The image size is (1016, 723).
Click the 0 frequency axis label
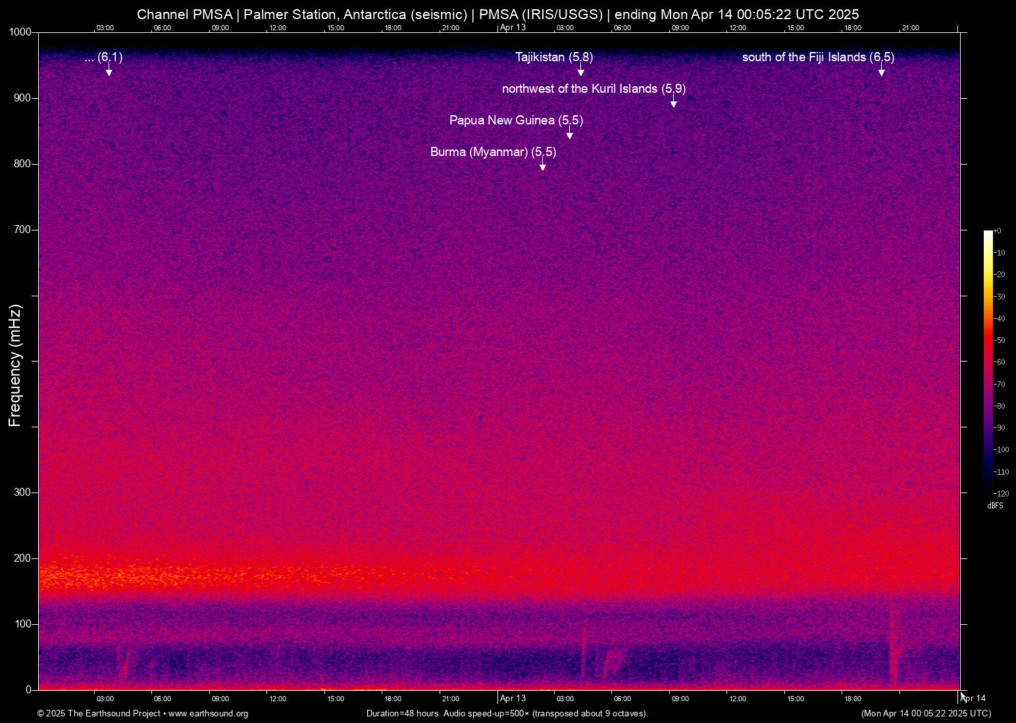pyautogui.click(x=28, y=690)
